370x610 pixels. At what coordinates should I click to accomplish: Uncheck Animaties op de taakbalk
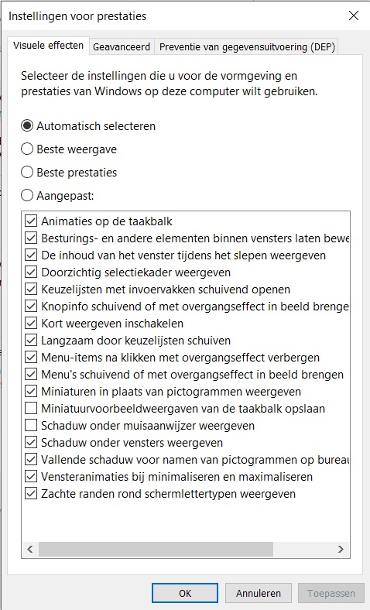(x=31, y=221)
